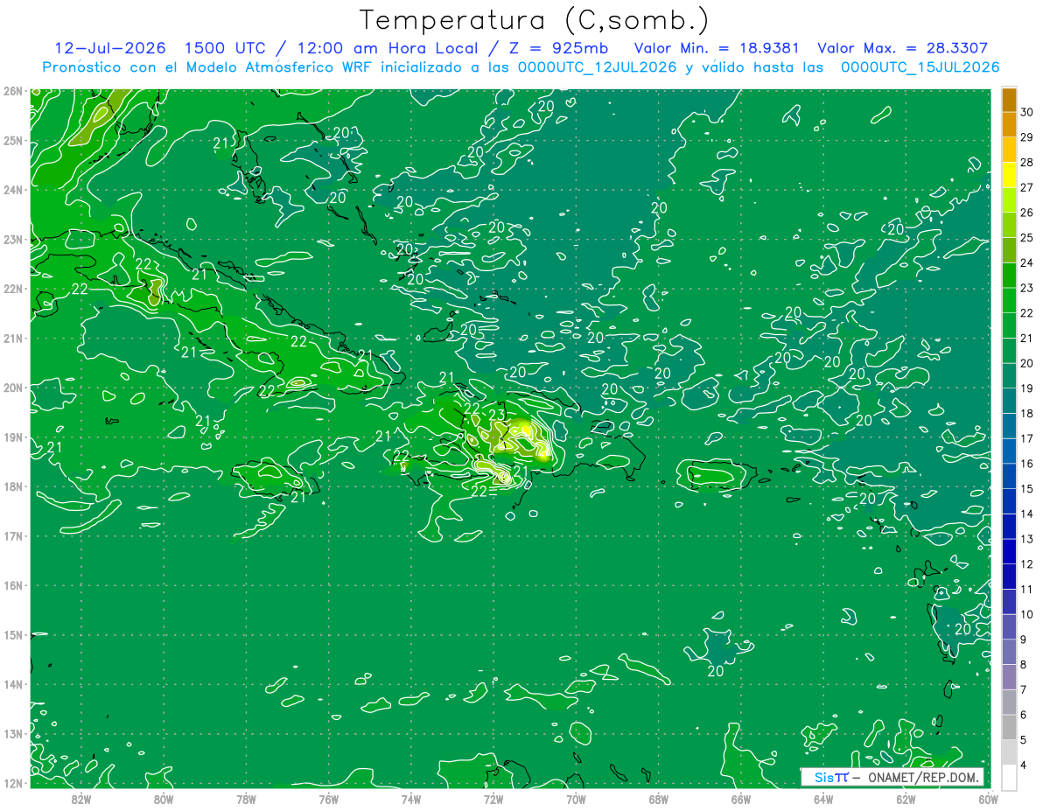Click the "SisTT" logo text
Screen dimensions: 1050x811
(x=831, y=777)
